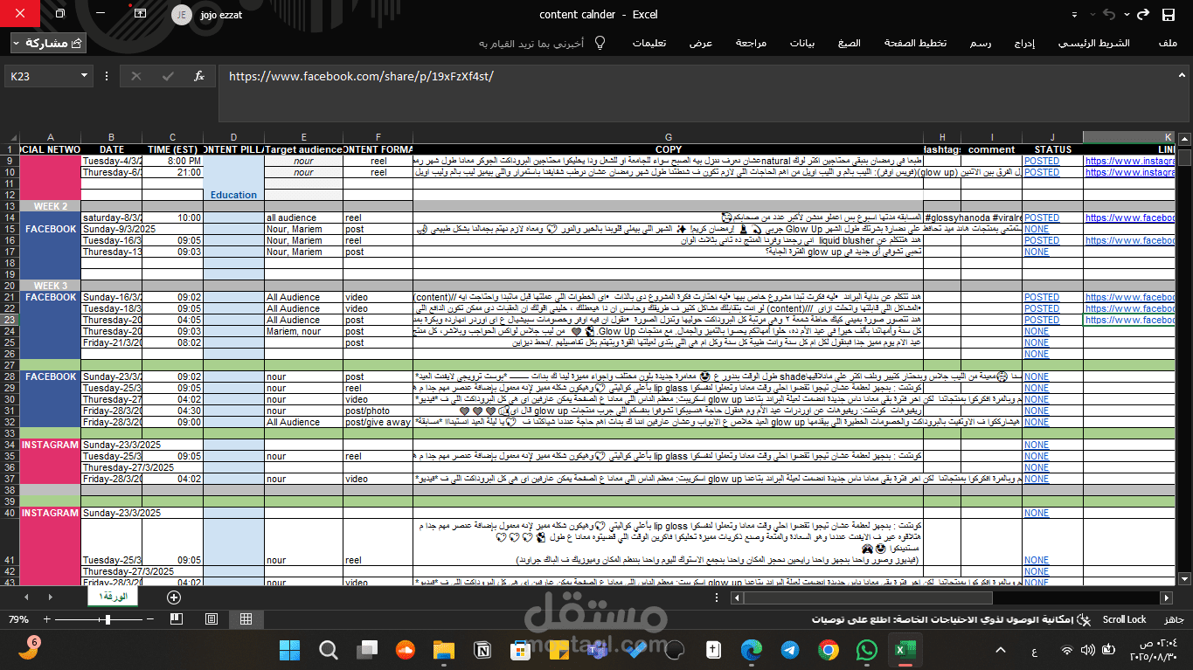Click the volume icon in system tray

[x=1086, y=650]
